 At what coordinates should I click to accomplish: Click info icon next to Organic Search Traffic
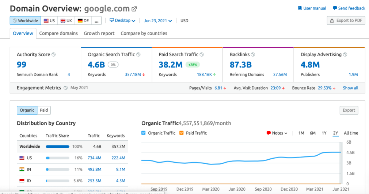[138, 54]
